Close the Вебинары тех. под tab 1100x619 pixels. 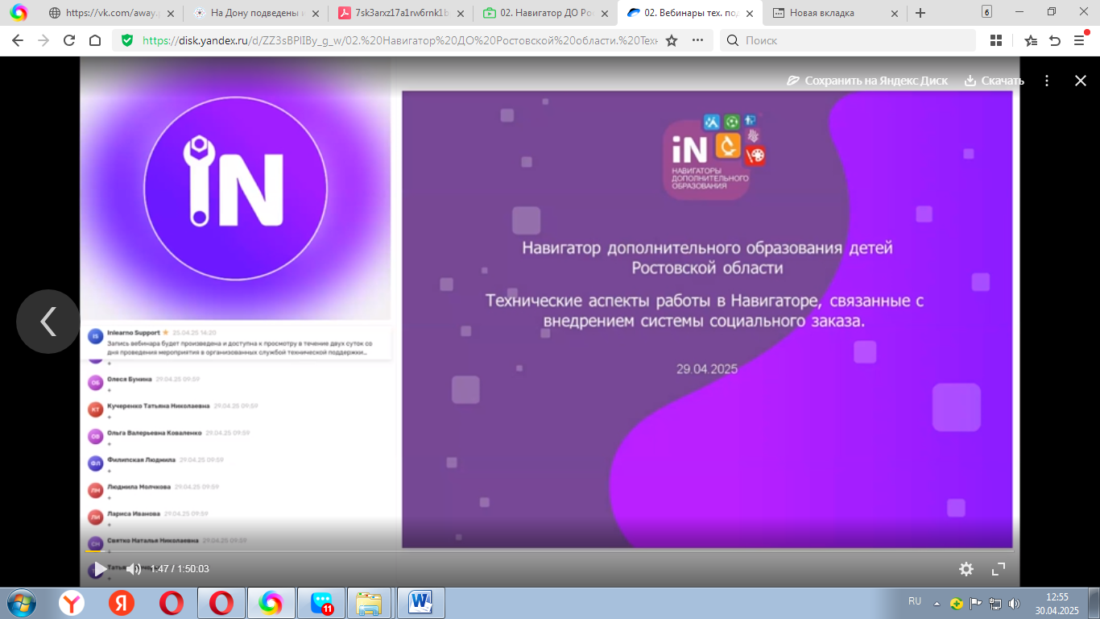(x=749, y=13)
